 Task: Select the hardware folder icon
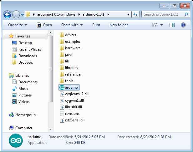click(x=62, y=48)
